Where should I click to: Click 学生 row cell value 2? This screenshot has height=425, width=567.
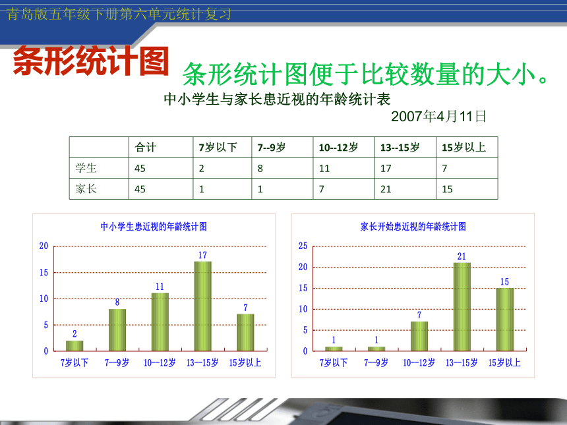tap(201, 169)
